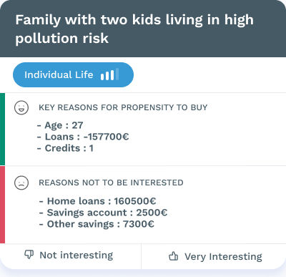Click the sad face icon
This screenshot has width=286, height=277.
pyautogui.click(x=21, y=183)
